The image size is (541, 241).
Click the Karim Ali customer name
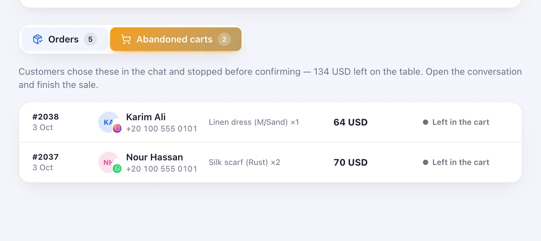(146, 117)
